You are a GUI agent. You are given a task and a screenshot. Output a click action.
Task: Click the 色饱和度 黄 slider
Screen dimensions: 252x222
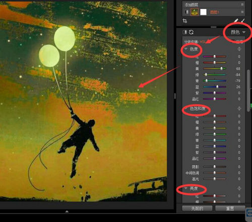click(215, 128)
